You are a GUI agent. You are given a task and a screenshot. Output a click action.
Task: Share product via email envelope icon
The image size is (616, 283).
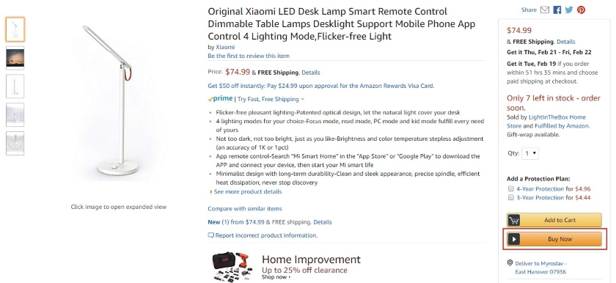pyautogui.click(x=544, y=10)
